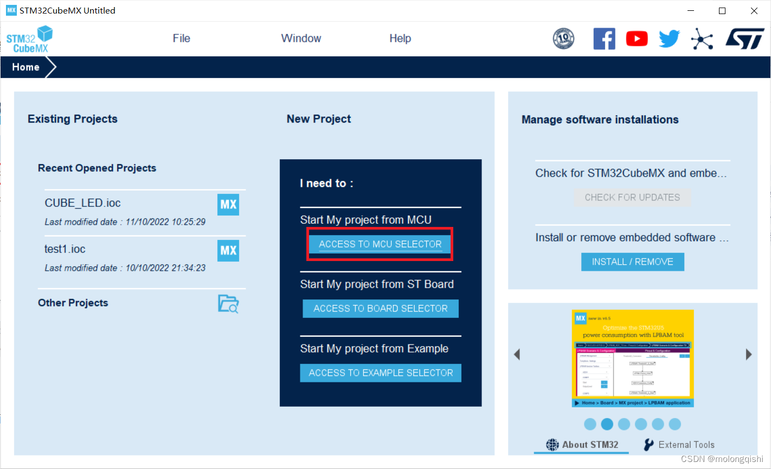Click the MX icon in the title bar

[11, 10]
